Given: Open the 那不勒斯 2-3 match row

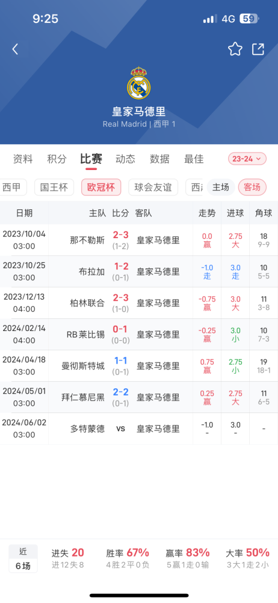Looking at the screenshot, I should pos(139,241).
